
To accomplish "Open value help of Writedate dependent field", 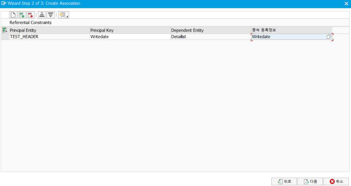I will 328,37.
